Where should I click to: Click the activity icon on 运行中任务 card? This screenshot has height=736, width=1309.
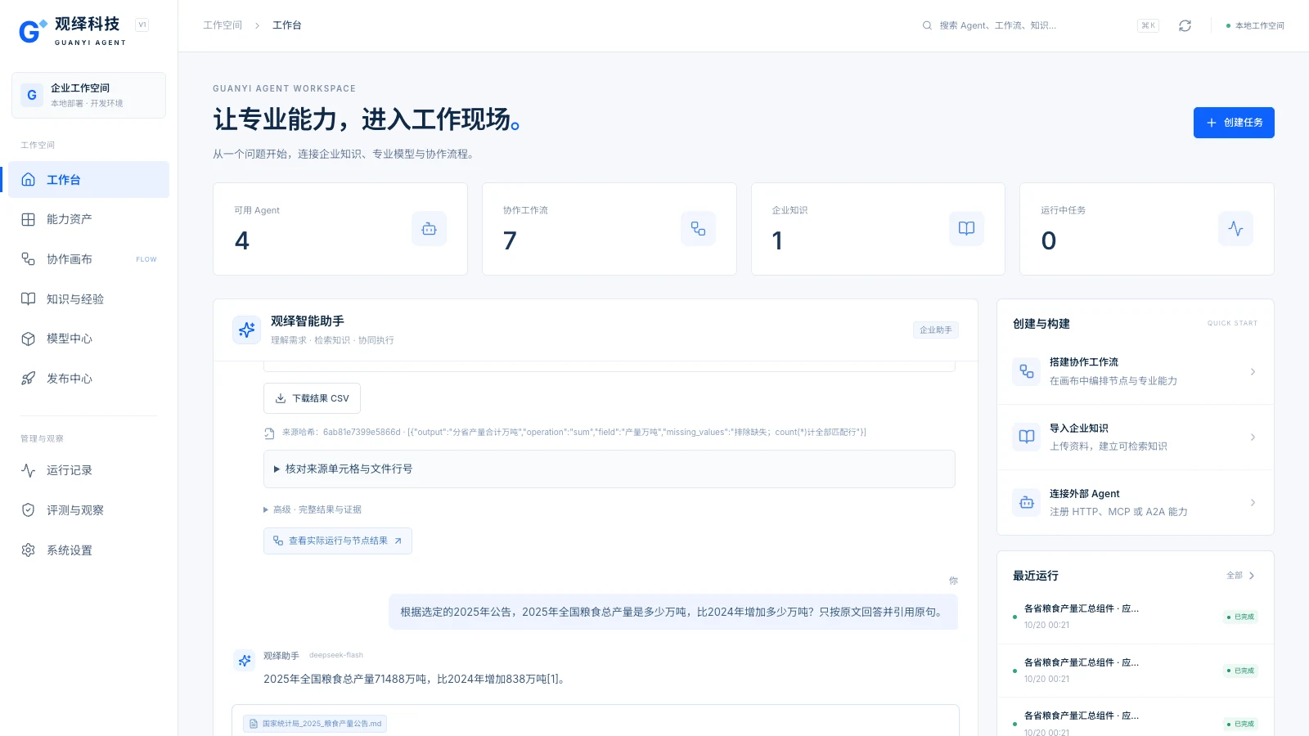coord(1235,229)
